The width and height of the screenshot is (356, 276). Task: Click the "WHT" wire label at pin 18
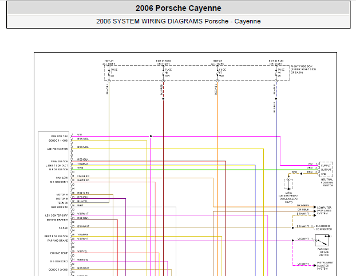80,206
